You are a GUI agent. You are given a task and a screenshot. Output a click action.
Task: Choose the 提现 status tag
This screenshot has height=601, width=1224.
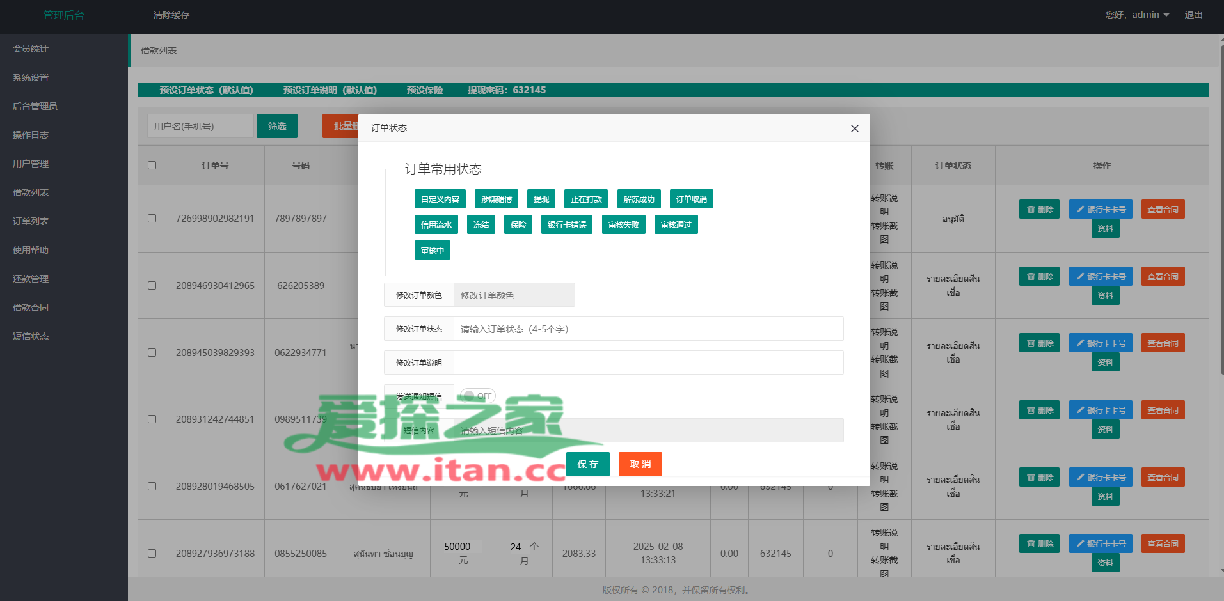(x=541, y=199)
